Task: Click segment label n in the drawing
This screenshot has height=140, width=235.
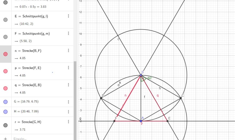Action: [126, 95]
